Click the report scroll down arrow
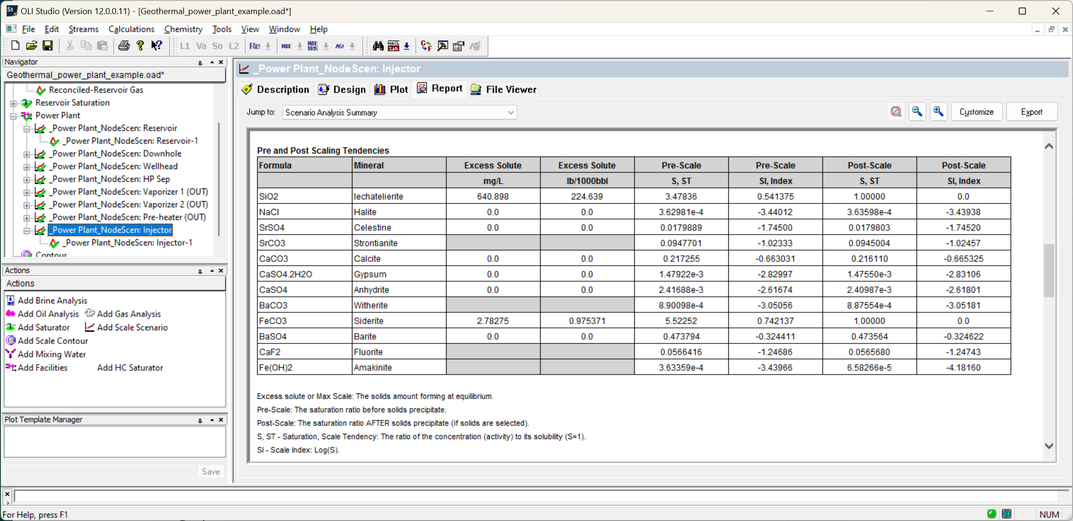1073x521 pixels. click(1049, 446)
